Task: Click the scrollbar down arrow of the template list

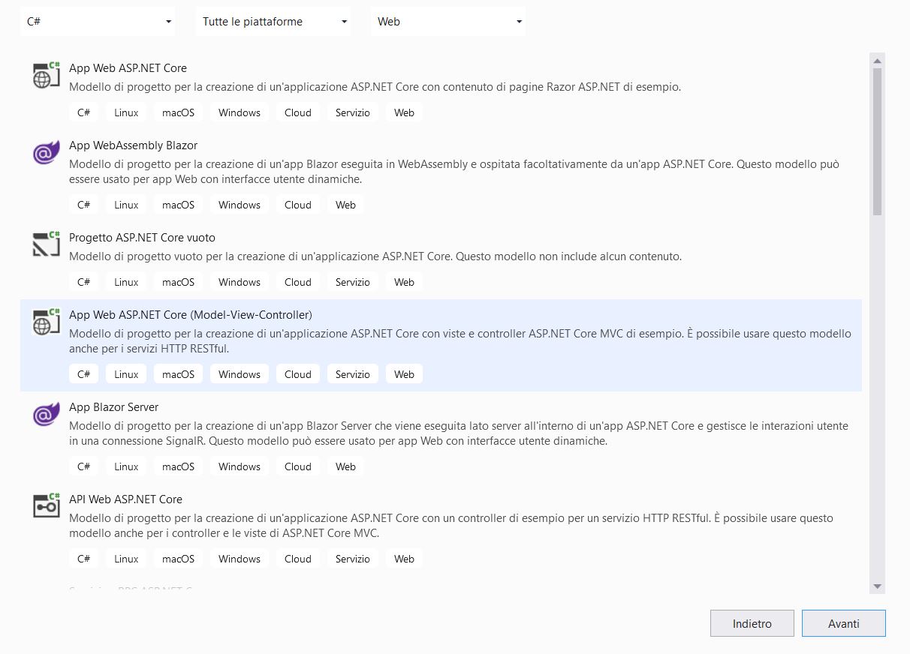Action: click(x=877, y=586)
